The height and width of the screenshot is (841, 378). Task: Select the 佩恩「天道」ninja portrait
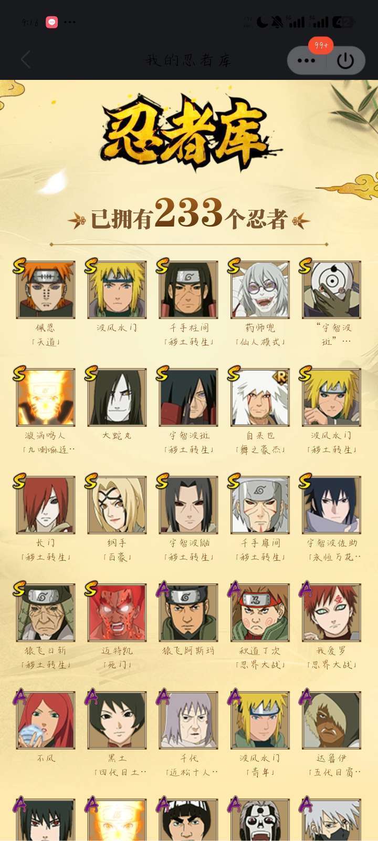tap(46, 290)
